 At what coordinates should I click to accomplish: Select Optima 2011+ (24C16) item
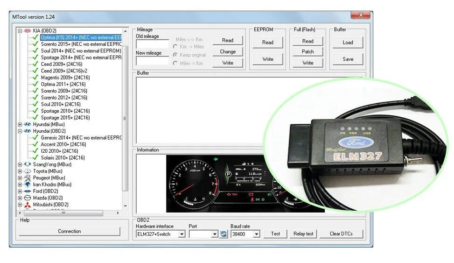point(63,84)
